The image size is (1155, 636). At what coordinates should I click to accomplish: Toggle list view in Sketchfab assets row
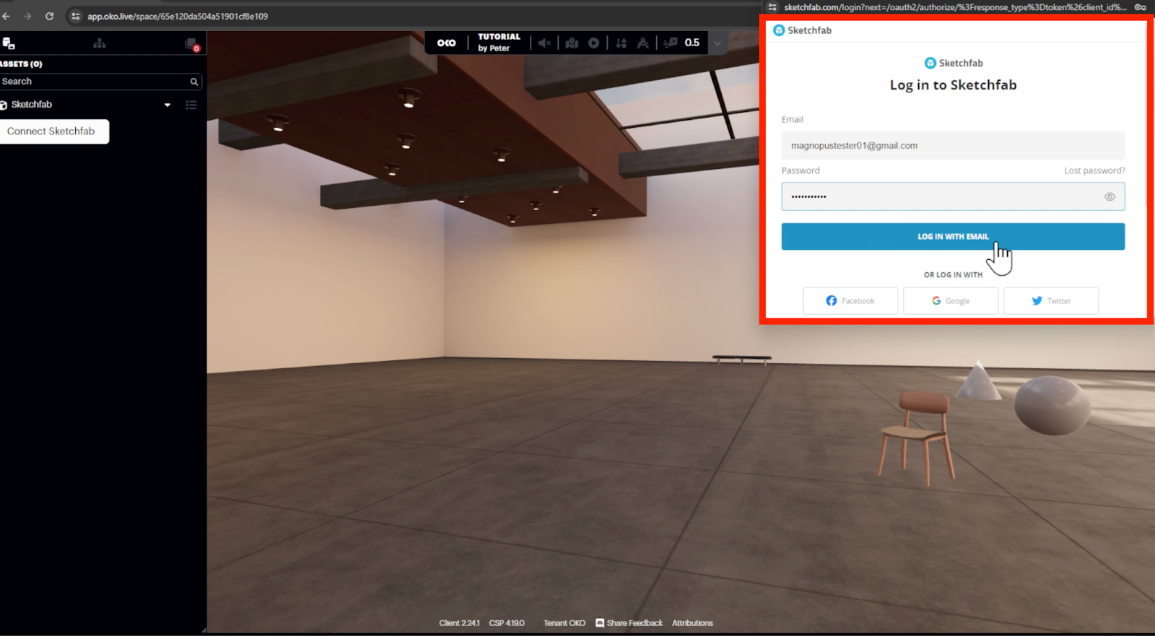coord(191,105)
